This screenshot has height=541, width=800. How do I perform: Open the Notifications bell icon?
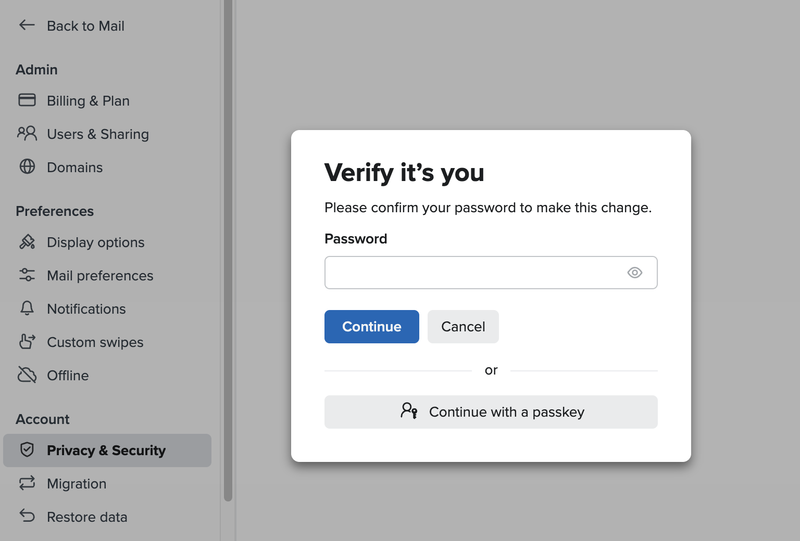pyautogui.click(x=27, y=308)
